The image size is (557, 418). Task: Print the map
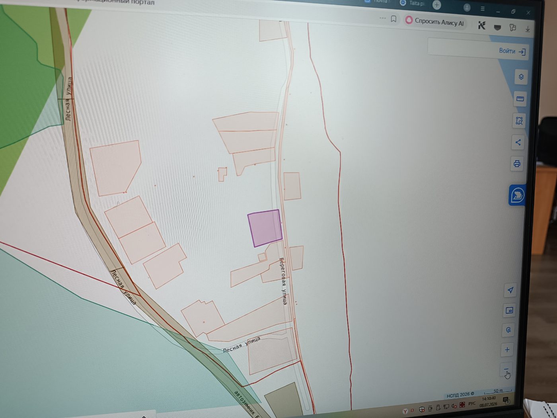(517, 164)
